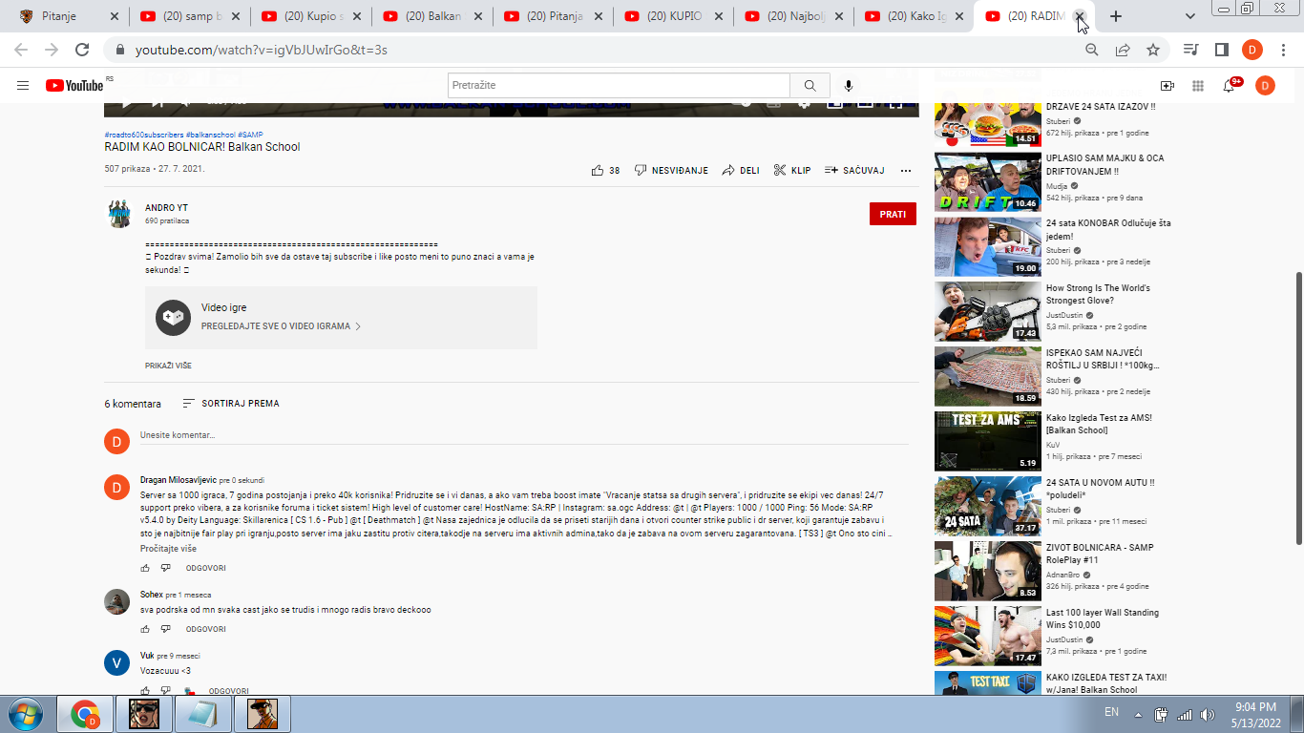Open Chrome three-dot menu
The image size is (1304, 733).
coord(1283,50)
